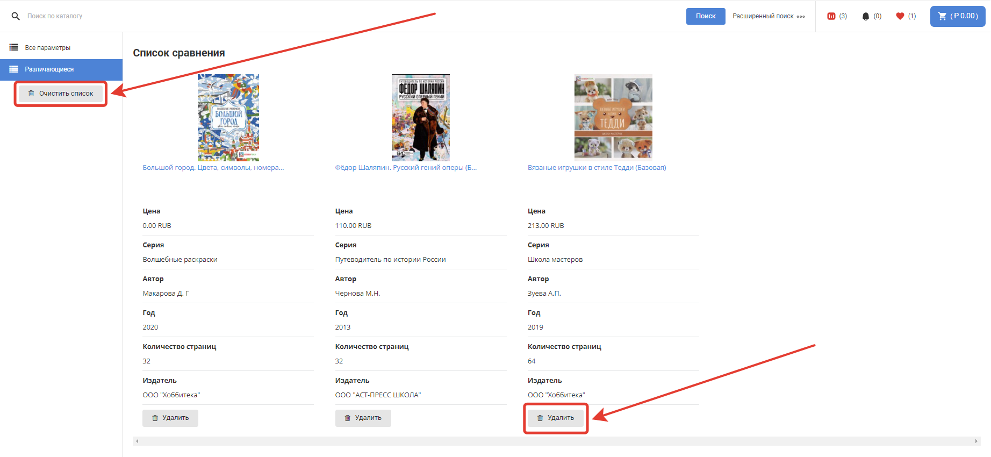Click scrollbar left arrow

(x=137, y=441)
